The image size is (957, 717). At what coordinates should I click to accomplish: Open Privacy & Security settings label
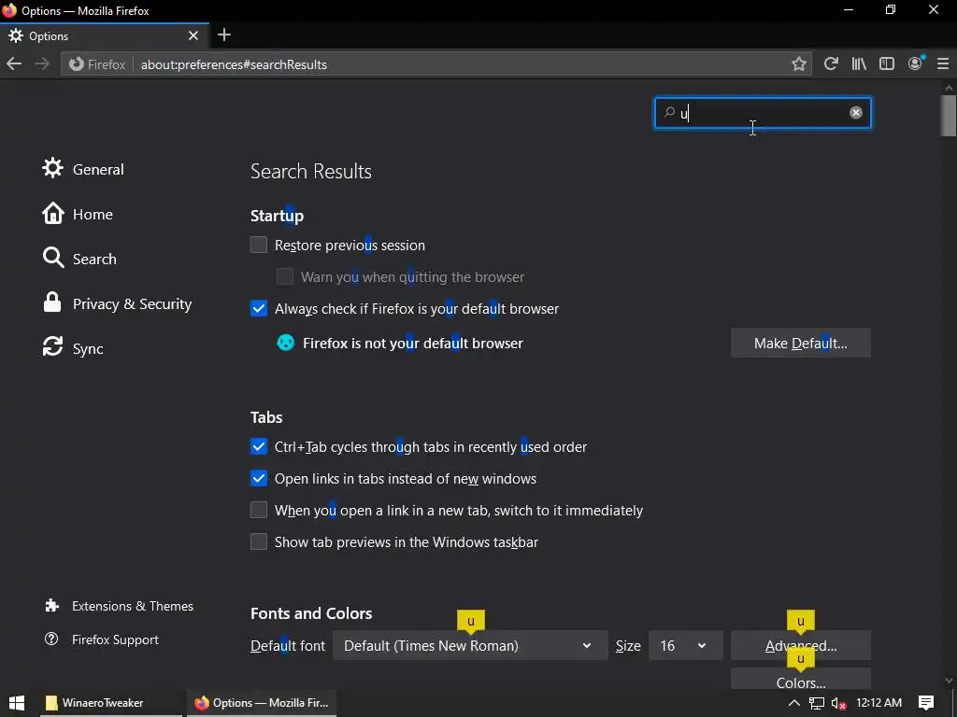pyautogui.click(x=133, y=303)
